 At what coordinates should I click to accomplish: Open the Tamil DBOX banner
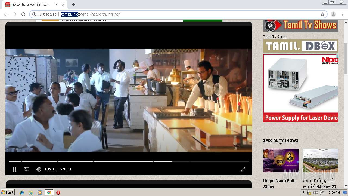coord(301,46)
